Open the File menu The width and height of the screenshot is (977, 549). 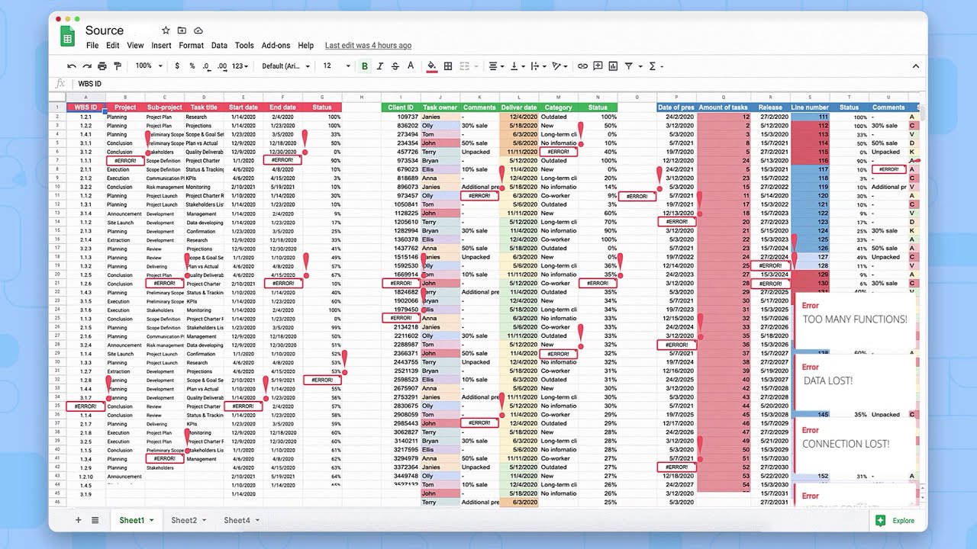pyautogui.click(x=92, y=46)
